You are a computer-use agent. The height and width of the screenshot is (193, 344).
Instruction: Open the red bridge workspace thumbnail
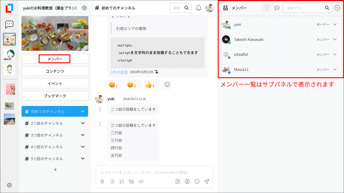coord(9,119)
